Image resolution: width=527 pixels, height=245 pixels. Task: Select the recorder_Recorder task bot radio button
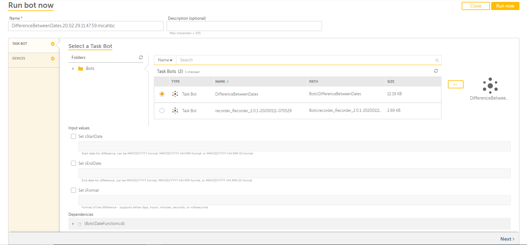point(162,111)
